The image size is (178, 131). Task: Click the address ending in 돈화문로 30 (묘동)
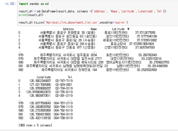coord(68,32)
